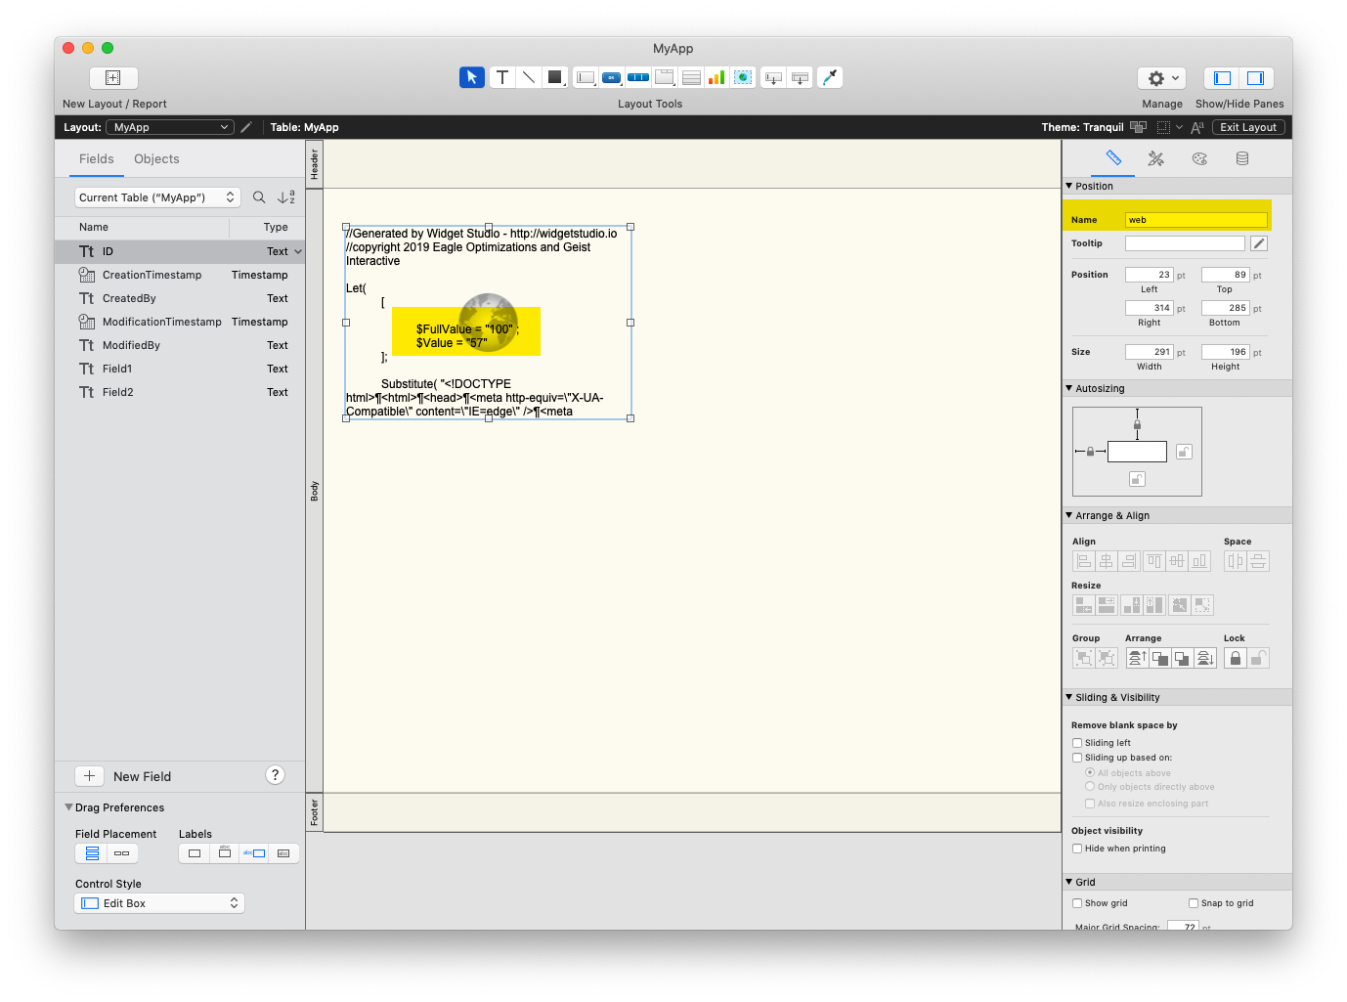The image size is (1347, 1002).
Task: Choose the Chart tool in toolbar
Action: tap(717, 77)
